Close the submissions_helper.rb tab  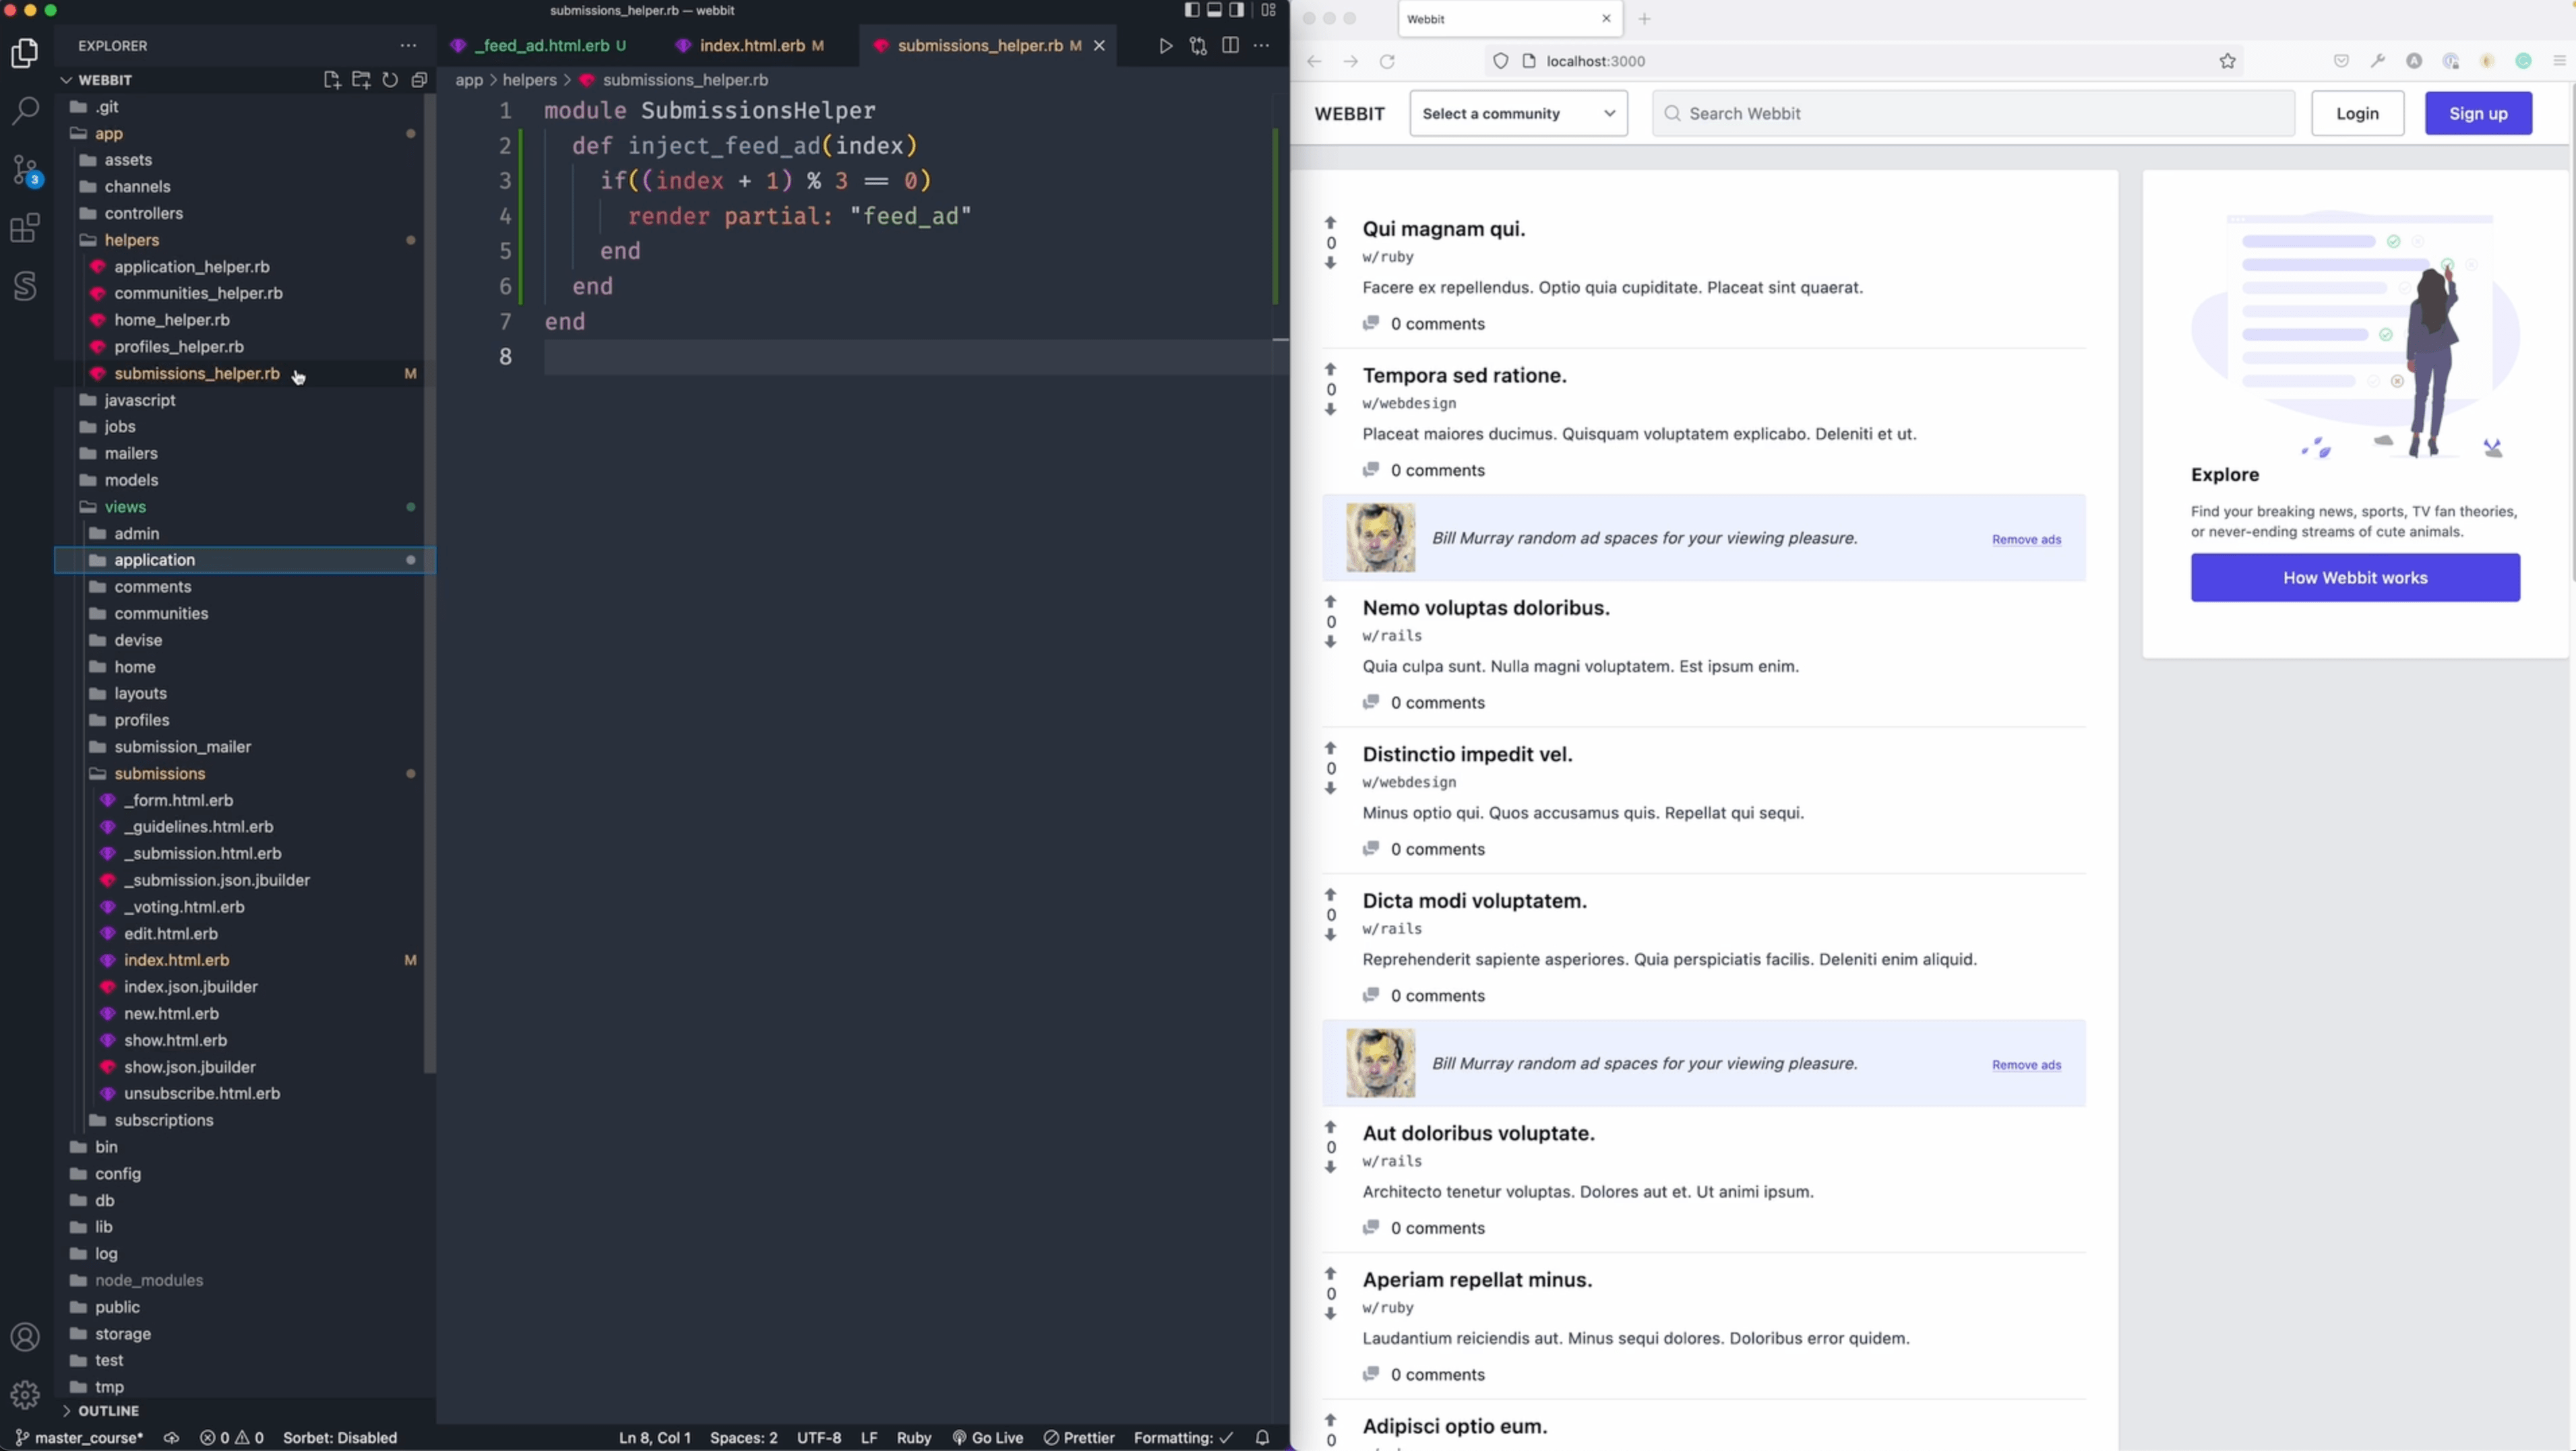pyautogui.click(x=1099, y=46)
